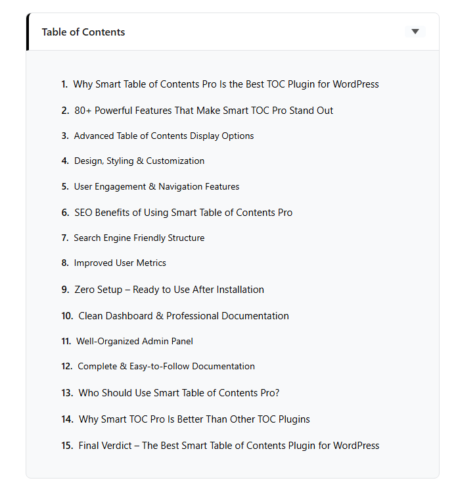The width and height of the screenshot is (458, 497).
Task: Go to Advanced Table of Contents Display Options
Action: [164, 136]
